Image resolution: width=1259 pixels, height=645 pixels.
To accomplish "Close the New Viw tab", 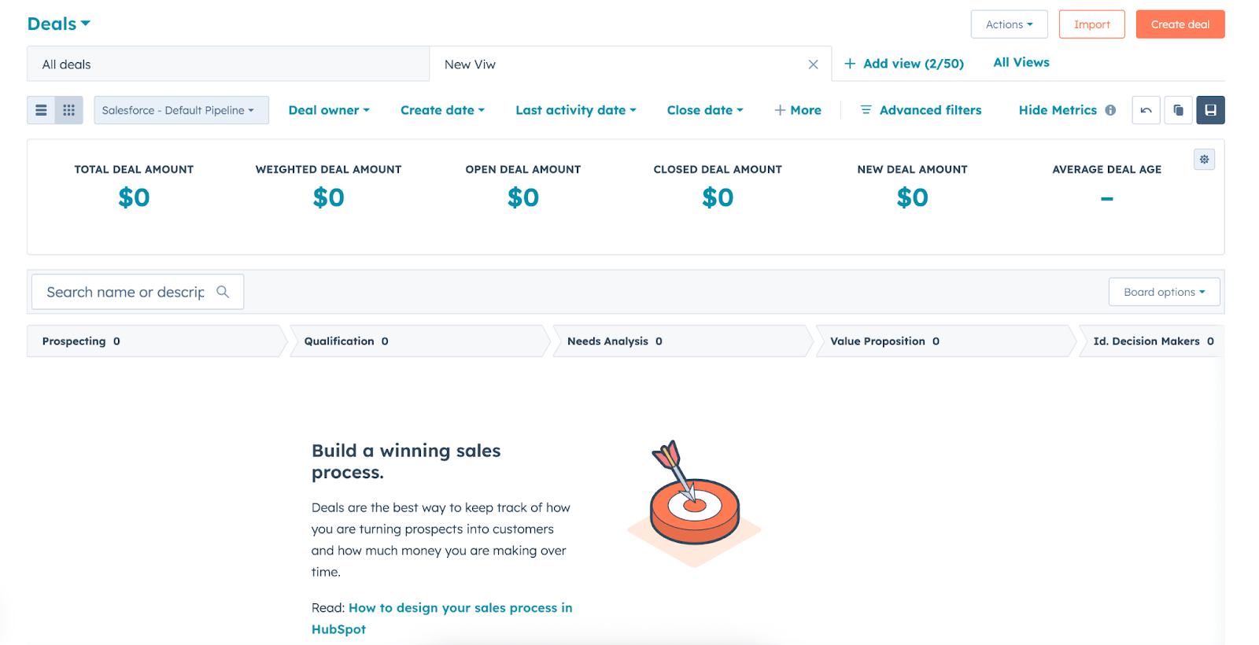I will [x=813, y=64].
